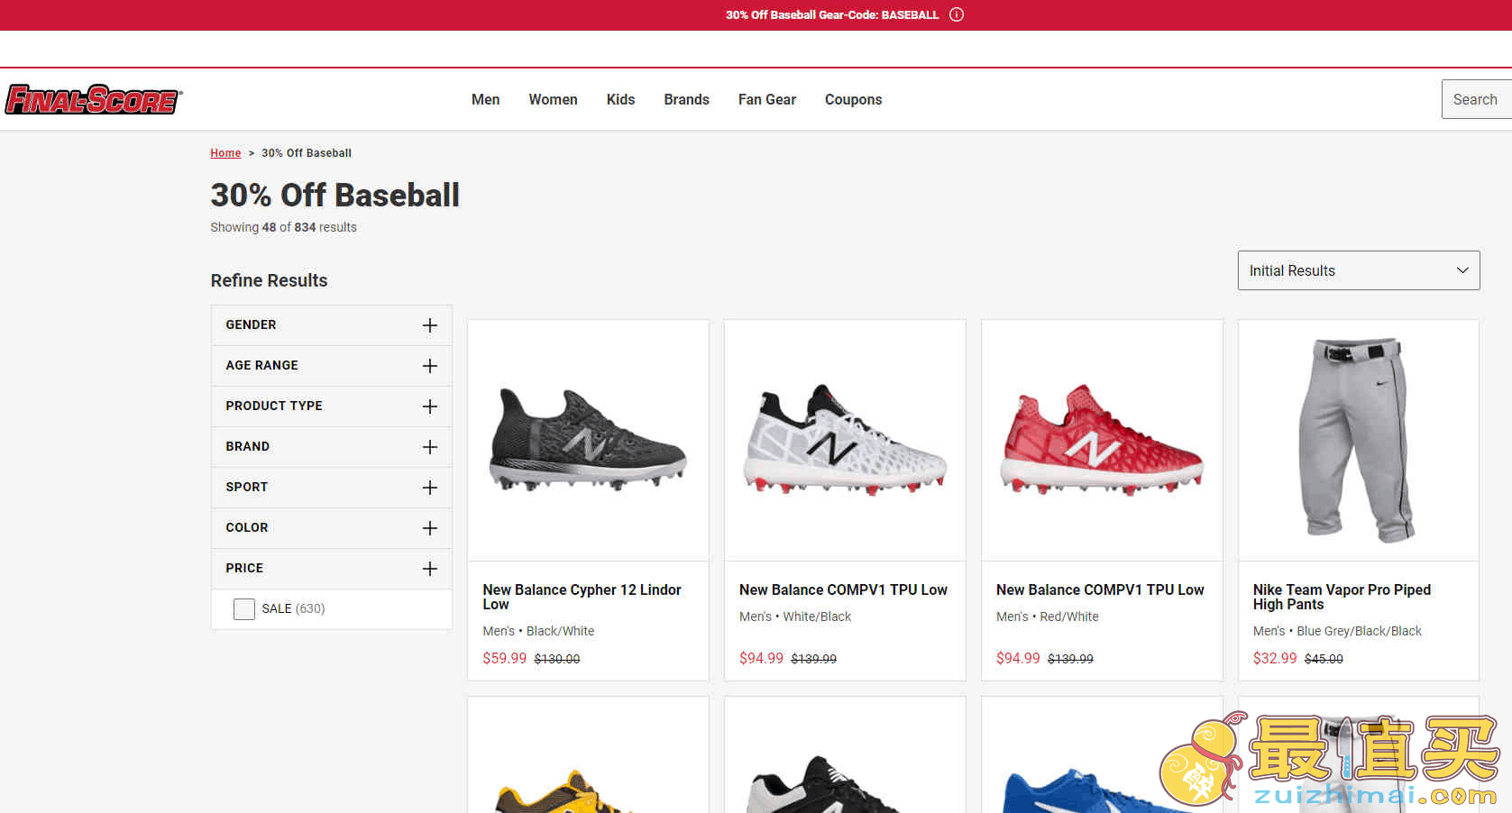Click the 30% Off Baseball page heading

click(x=334, y=195)
